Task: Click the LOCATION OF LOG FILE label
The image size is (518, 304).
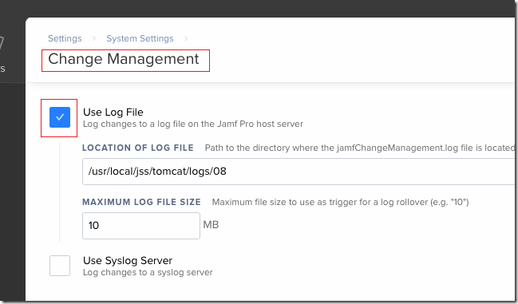Action: pos(138,148)
